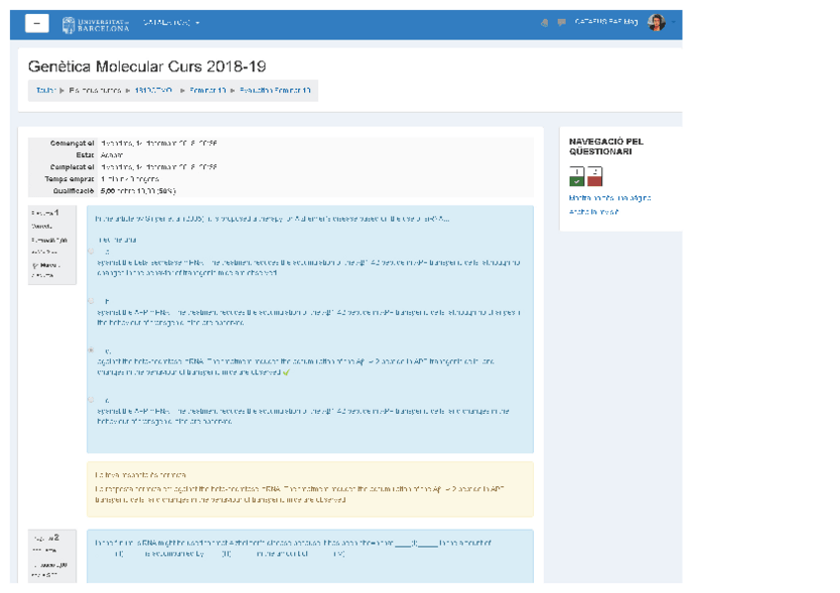This screenshot has height=593, width=840.
Task: Go to the first breadcrumb link (Tauler)
Action: [45, 90]
